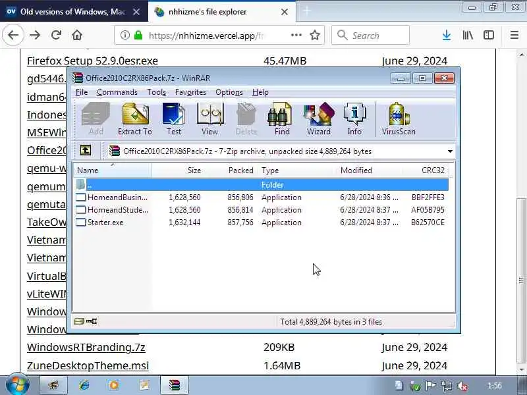The width and height of the screenshot is (527, 395).
Task: Open the Action Center flag tray icon
Action: [431, 386]
